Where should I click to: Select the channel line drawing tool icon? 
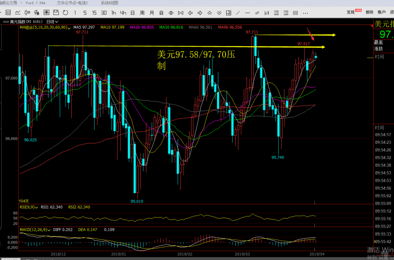[267, 13]
